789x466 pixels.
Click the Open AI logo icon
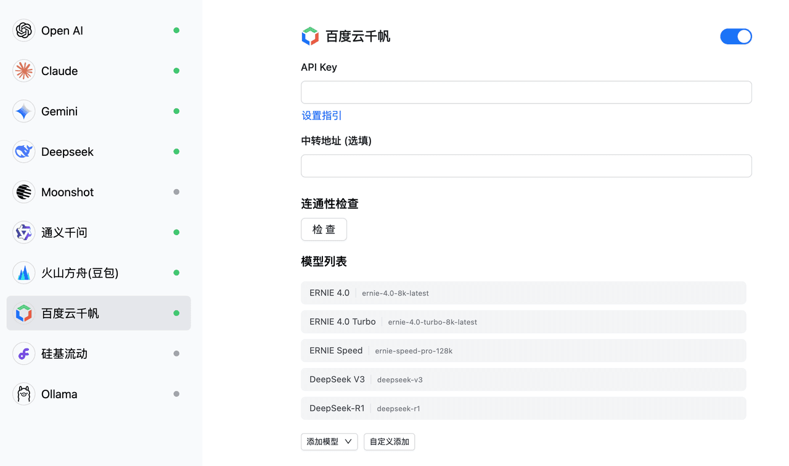click(24, 30)
